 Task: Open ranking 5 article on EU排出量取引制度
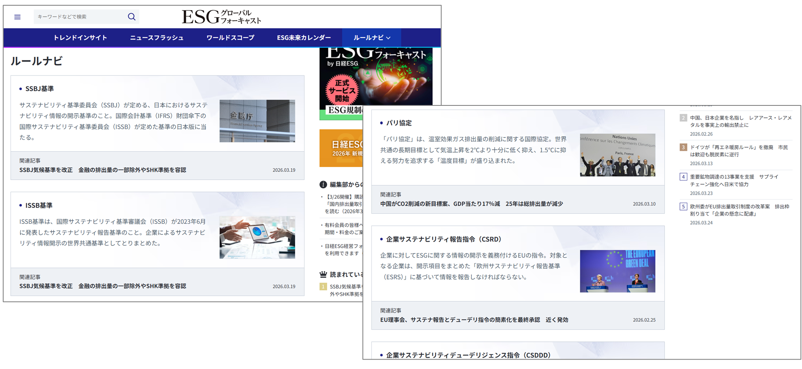point(740,210)
